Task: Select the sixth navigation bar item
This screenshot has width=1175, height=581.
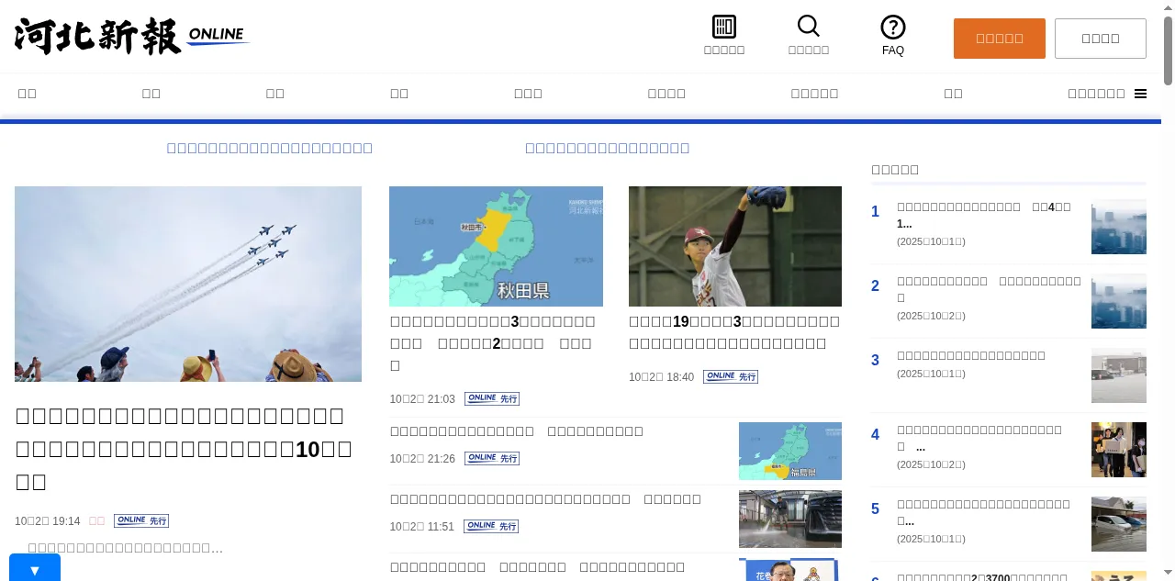Action: coord(666,94)
